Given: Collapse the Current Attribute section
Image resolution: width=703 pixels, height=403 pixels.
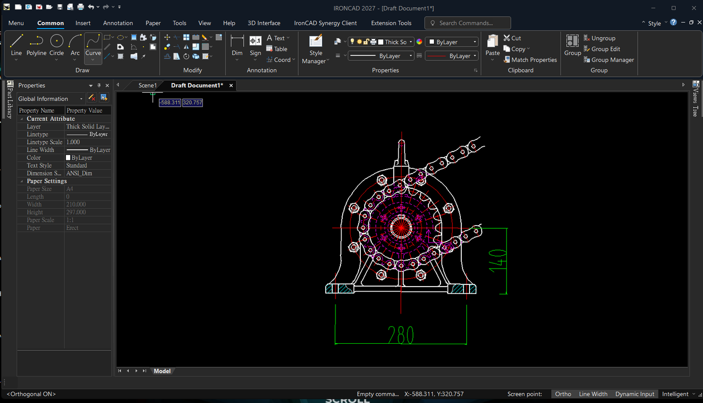Looking at the screenshot, I should (x=22, y=119).
